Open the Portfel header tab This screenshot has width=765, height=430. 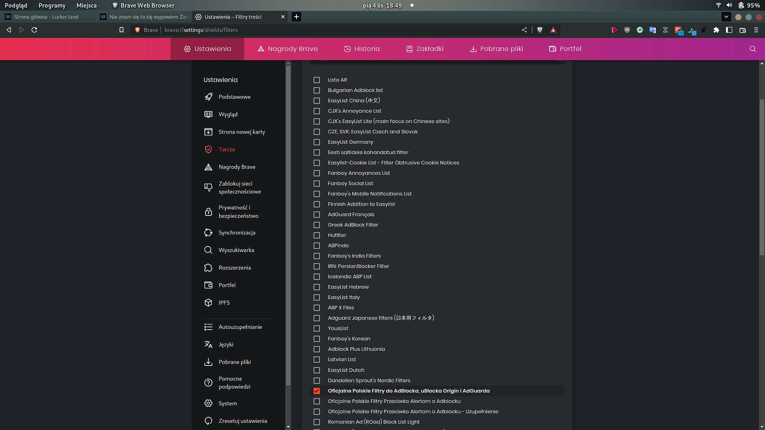pos(565,49)
